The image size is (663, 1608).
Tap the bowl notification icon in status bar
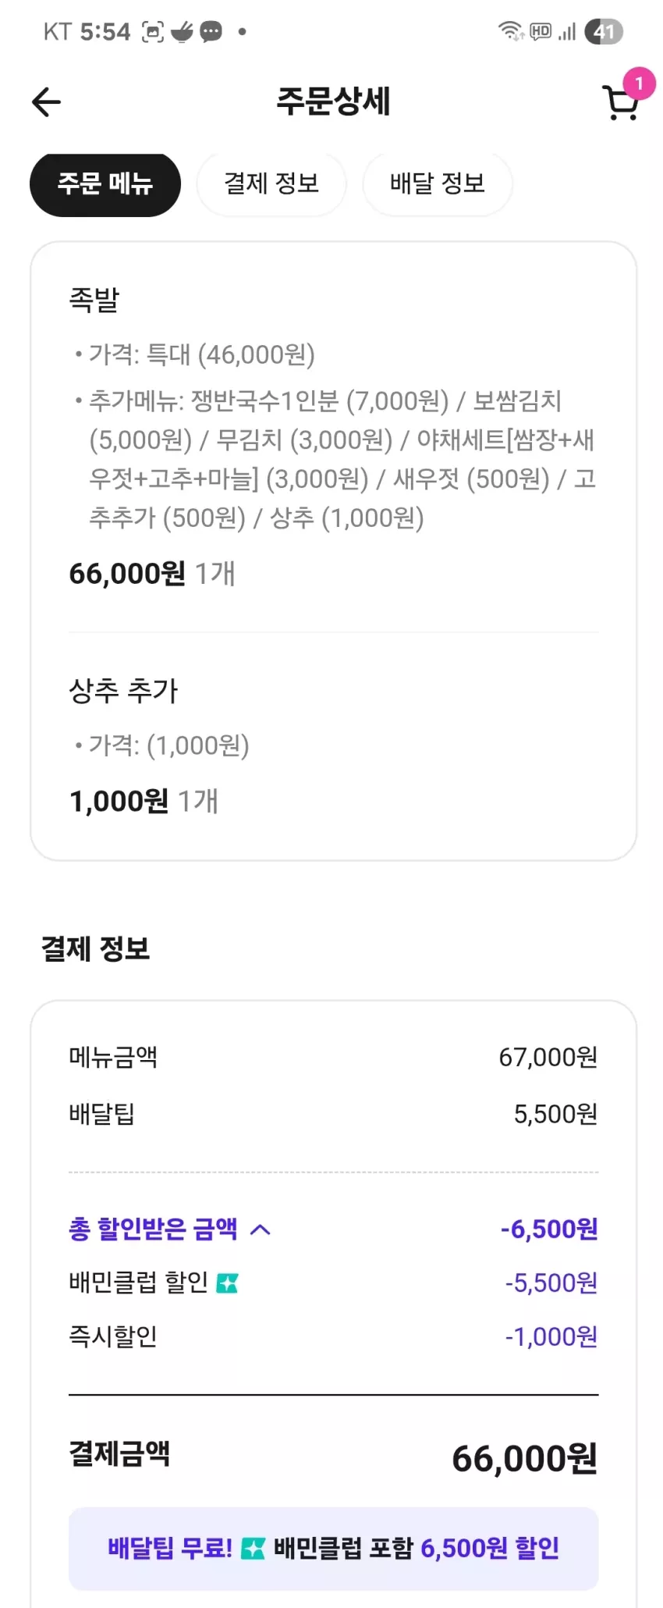click(182, 32)
